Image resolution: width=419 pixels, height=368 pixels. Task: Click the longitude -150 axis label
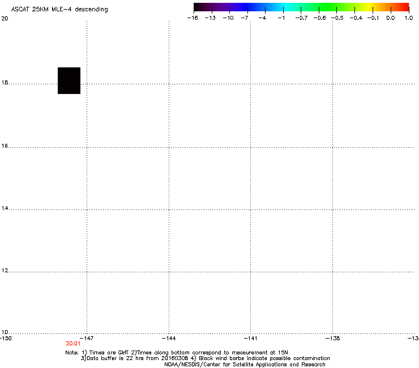(6, 339)
